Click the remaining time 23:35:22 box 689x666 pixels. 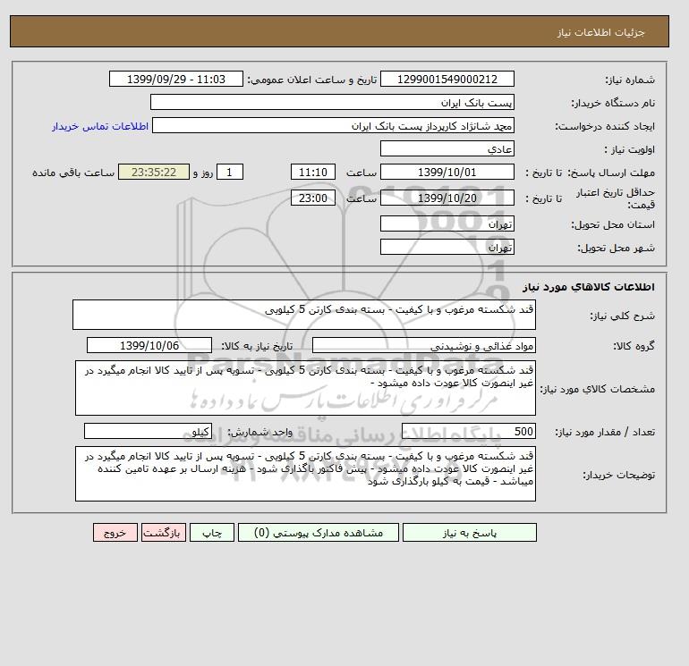pyautogui.click(x=154, y=173)
